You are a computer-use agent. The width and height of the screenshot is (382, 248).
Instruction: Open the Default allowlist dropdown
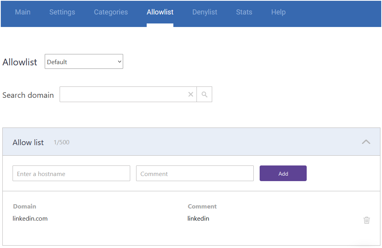point(84,62)
